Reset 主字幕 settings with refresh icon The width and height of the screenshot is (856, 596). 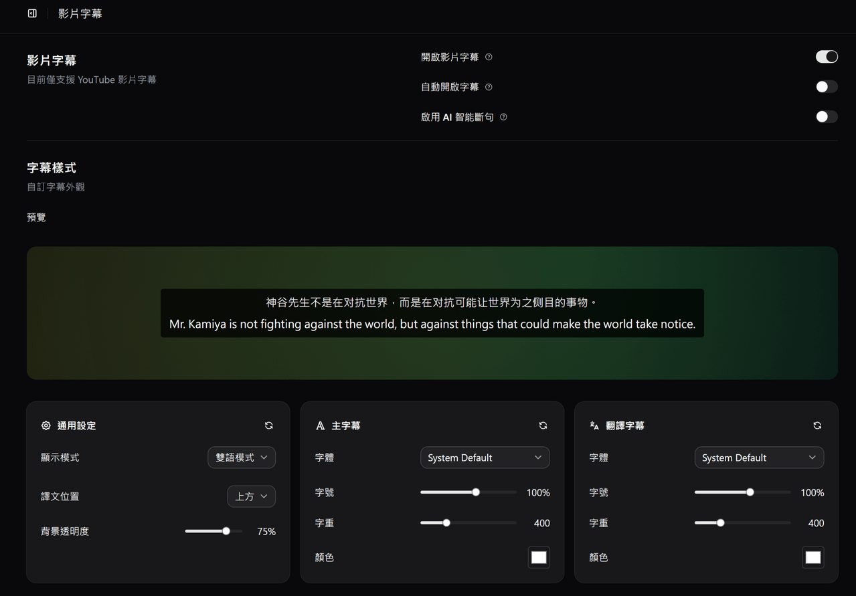543,425
